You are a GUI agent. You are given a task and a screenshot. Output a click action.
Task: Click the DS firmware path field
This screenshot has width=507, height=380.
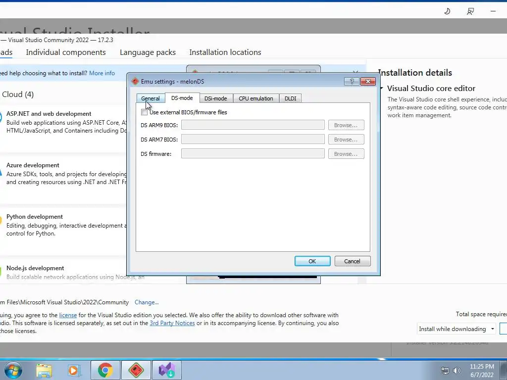coord(253,153)
